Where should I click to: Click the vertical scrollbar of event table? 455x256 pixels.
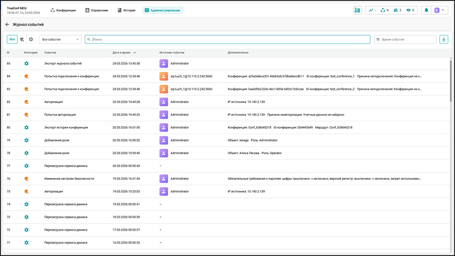(450, 80)
